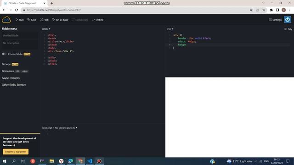This screenshot has height=165, width=294.
Task: Show hidden system tray icons
Action: pyautogui.click(x=256, y=161)
